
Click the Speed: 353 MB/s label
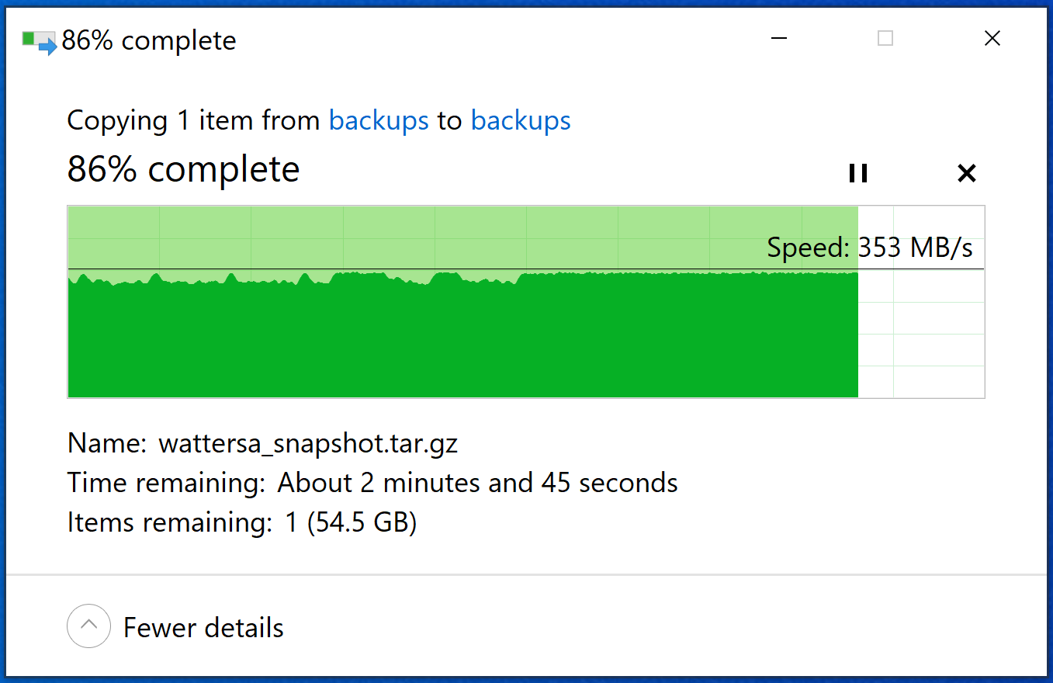[869, 248]
